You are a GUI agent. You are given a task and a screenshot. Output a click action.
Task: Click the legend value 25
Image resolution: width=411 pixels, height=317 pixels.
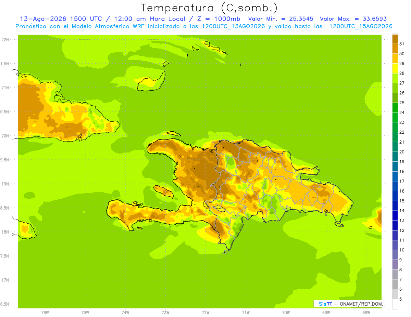click(x=402, y=103)
